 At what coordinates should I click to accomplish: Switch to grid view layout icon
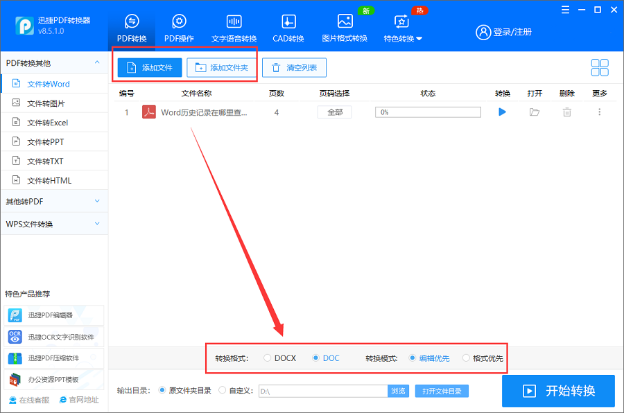click(x=599, y=68)
